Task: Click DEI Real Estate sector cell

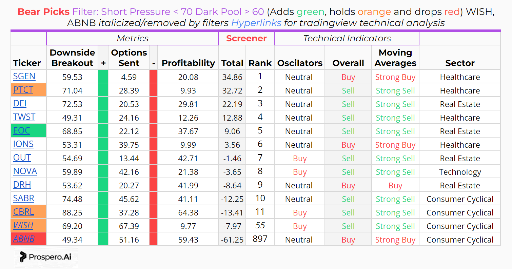Action: (x=460, y=104)
